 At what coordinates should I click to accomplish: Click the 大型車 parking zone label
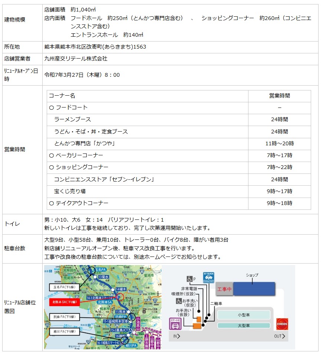pyautogui.click(x=243, y=326)
